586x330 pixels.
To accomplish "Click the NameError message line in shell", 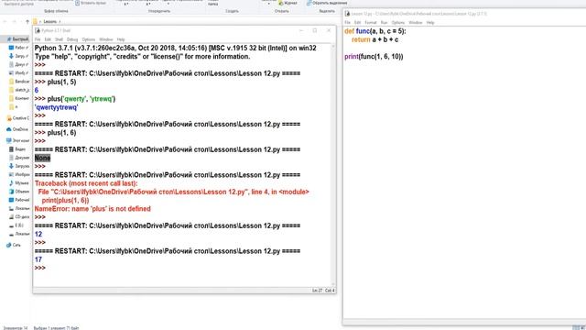I will point(92,209).
